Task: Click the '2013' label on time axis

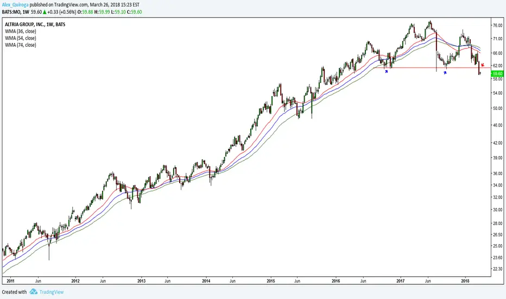Action: point(141,281)
